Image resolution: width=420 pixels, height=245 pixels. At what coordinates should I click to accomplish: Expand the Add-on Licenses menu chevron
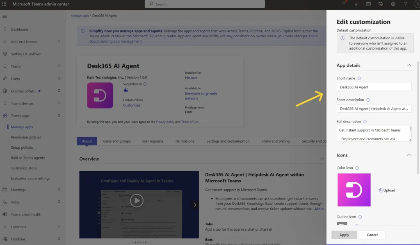pyautogui.click(x=59, y=41)
